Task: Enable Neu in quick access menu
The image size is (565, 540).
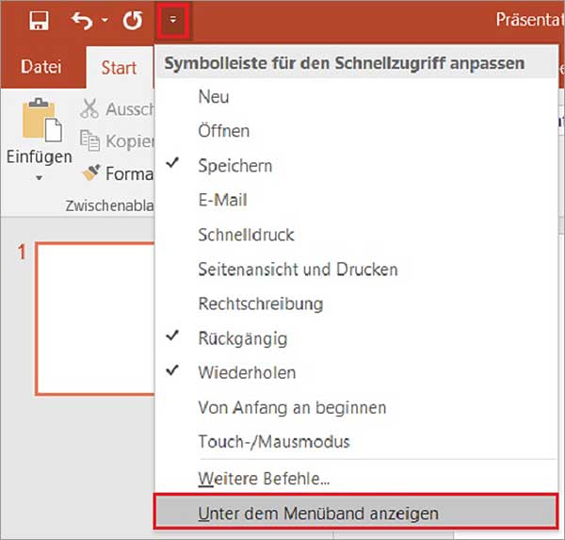Action: click(x=356, y=97)
